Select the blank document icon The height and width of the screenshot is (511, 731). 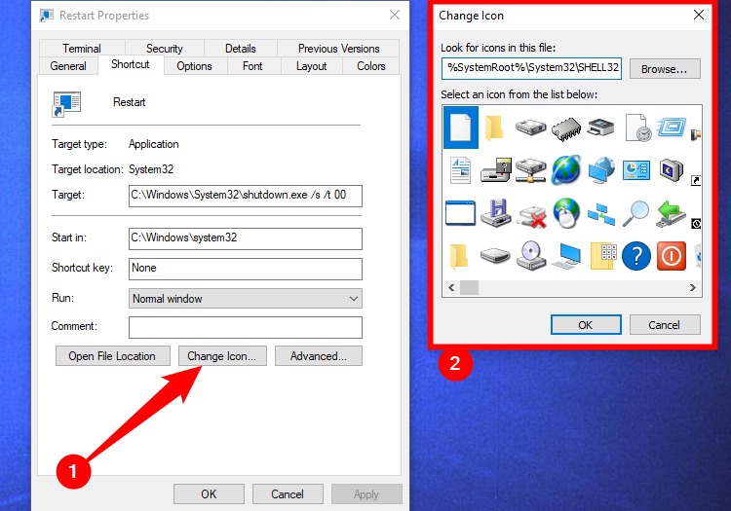[461, 128]
